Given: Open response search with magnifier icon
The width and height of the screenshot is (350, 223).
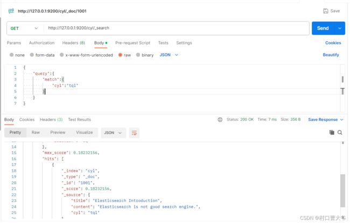Looking at the screenshot, I should 340,133.
